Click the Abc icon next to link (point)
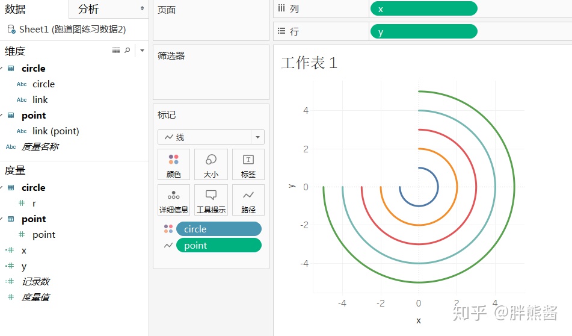The width and height of the screenshot is (572, 336). click(22, 131)
